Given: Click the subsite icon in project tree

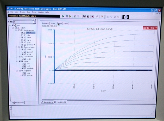Looking at the screenshot, I should (x=18, y=28).
